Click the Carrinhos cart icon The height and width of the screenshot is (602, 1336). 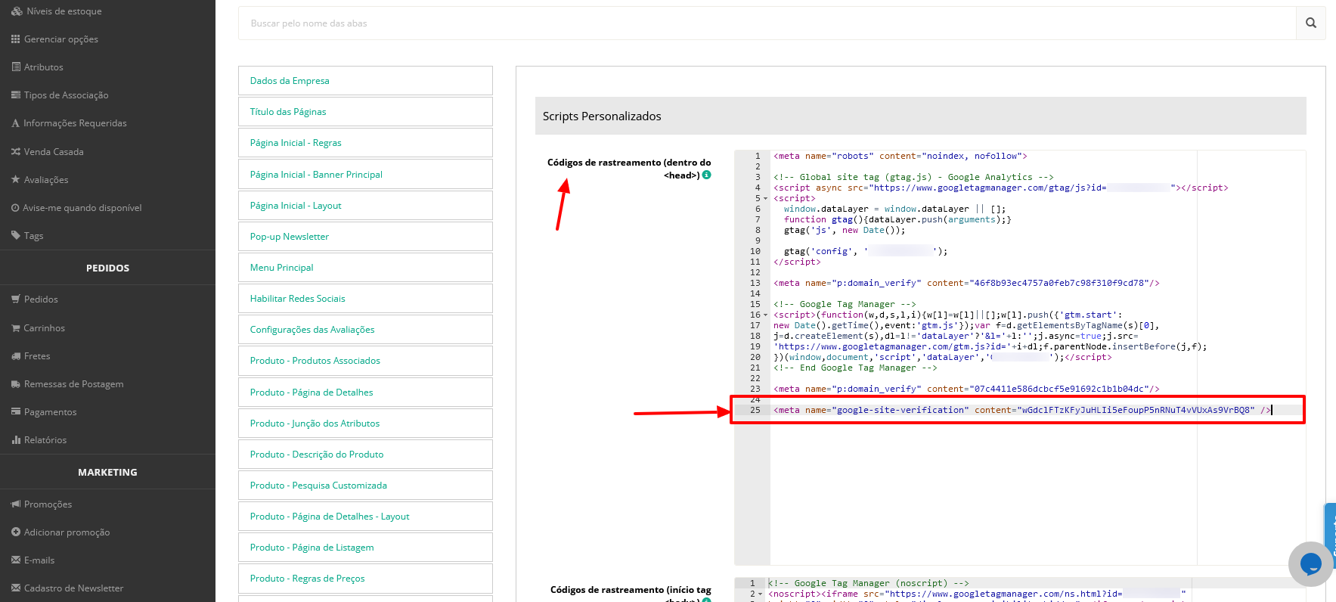(16, 328)
